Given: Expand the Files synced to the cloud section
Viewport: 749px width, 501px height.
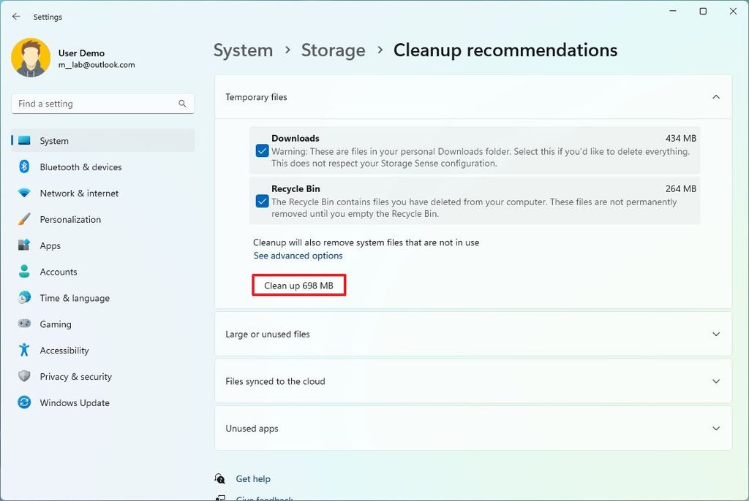Looking at the screenshot, I should tap(472, 380).
